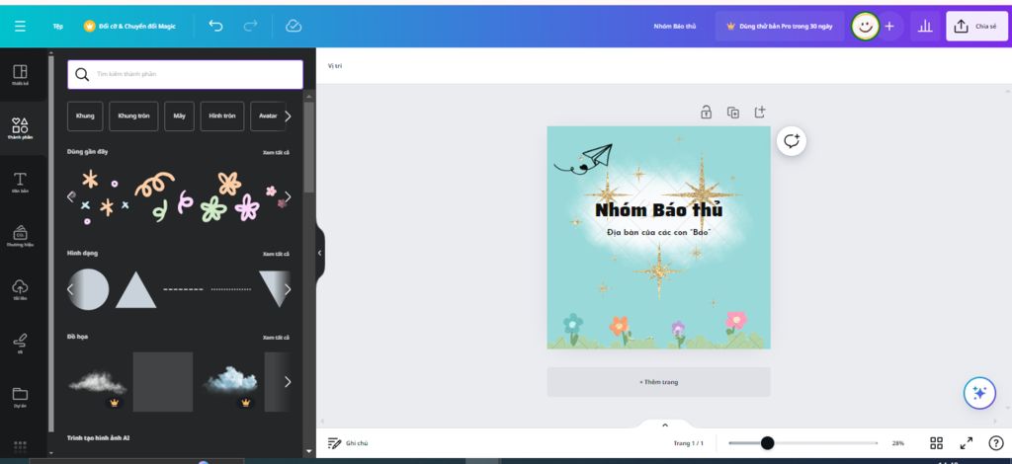Screen dimensions: 1012x464
Task: Show more category chips with arrow
Action: [288, 116]
